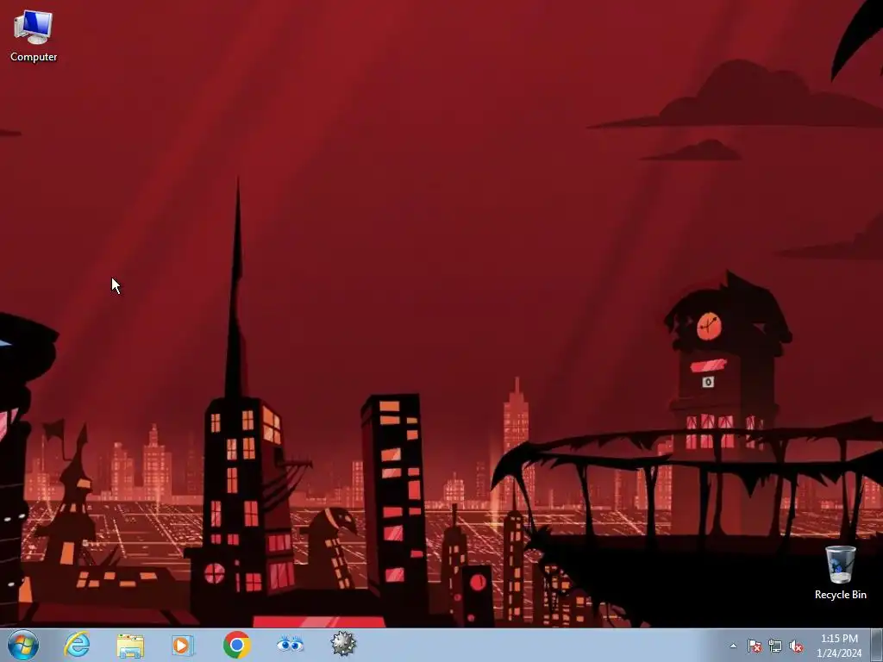Launch Internet Explorer from the taskbar
Image resolution: width=883 pixels, height=662 pixels.
point(77,645)
